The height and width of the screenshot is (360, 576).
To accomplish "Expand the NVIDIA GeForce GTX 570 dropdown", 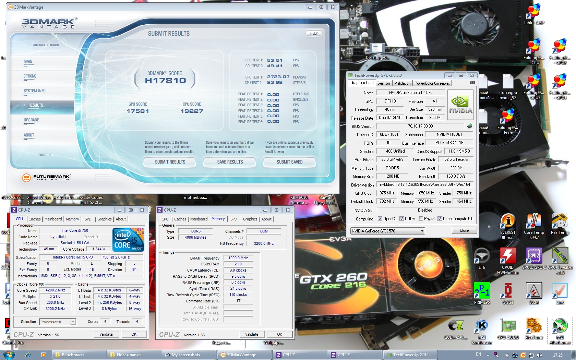I will click(422, 231).
